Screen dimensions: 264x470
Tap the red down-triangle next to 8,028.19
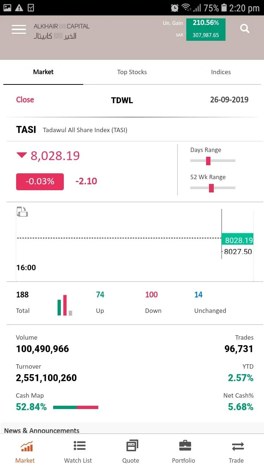point(22,155)
